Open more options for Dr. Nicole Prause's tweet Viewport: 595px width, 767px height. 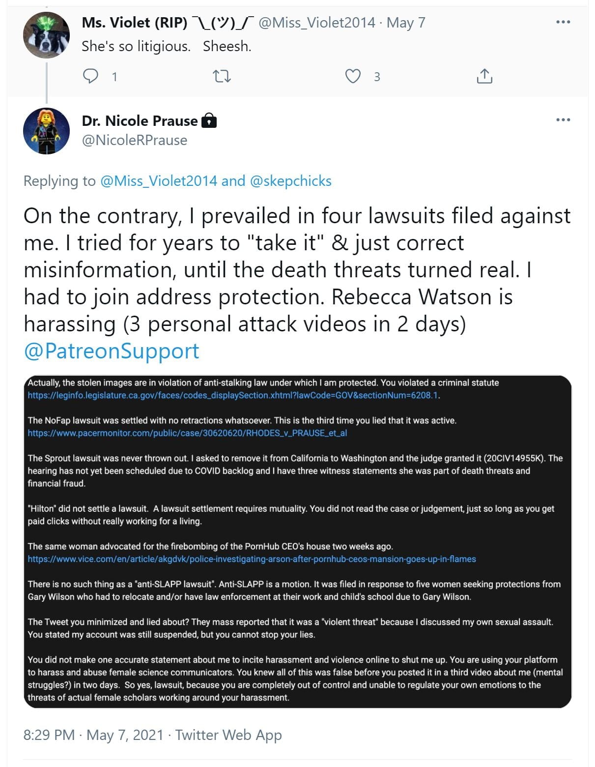click(x=563, y=119)
